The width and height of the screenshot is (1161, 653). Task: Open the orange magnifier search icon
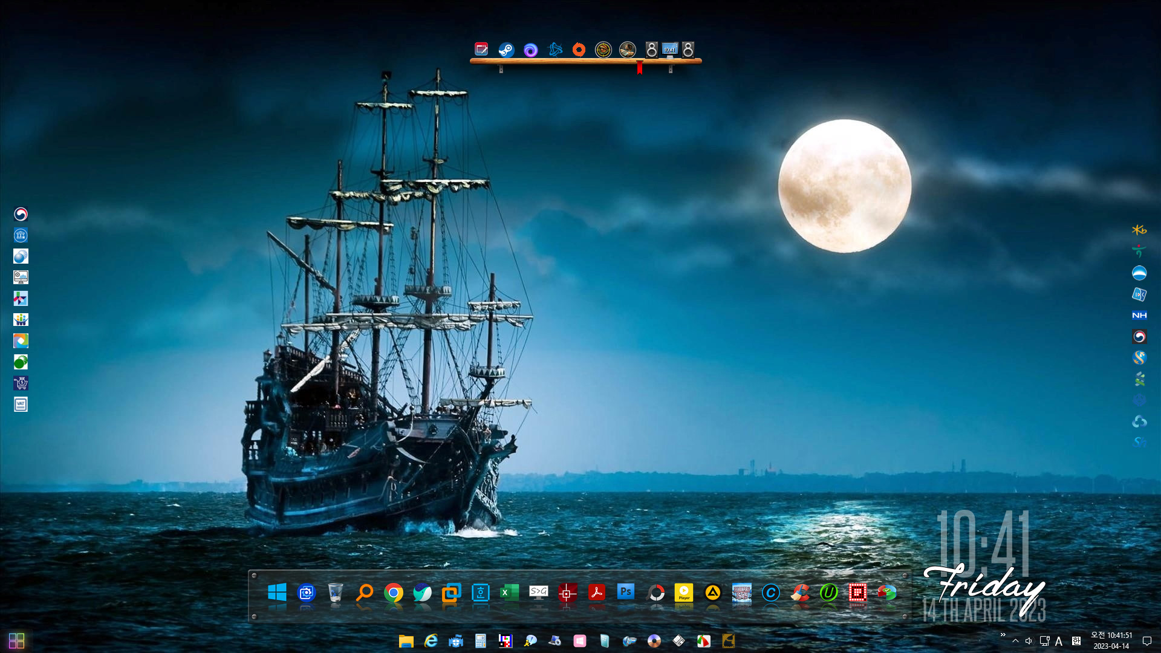tap(365, 593)
